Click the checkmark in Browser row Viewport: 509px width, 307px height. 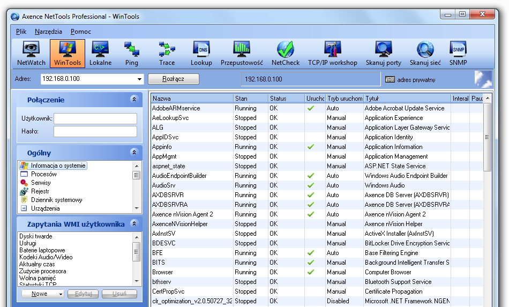[311, 272]
